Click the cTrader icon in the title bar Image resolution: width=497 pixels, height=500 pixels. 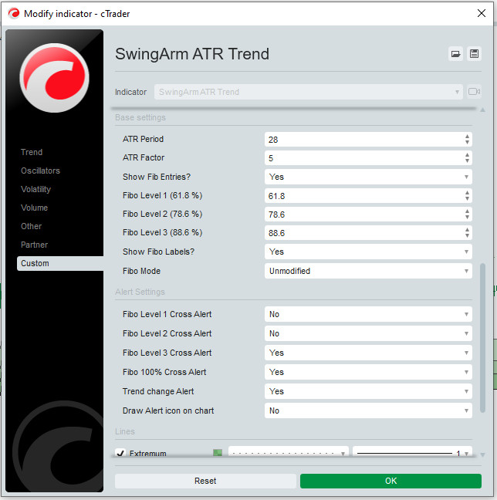(14, 13)
